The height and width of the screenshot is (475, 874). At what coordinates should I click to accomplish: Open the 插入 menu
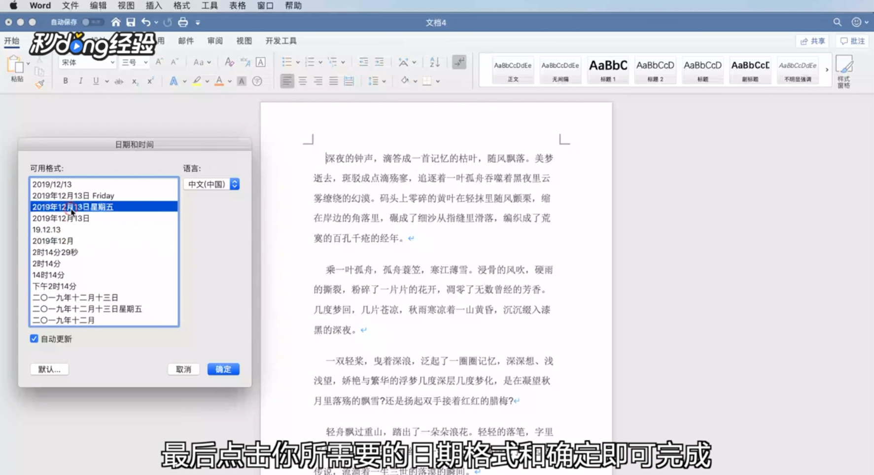coord(153,5)
